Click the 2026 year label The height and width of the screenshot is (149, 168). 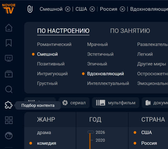[100, 132]
